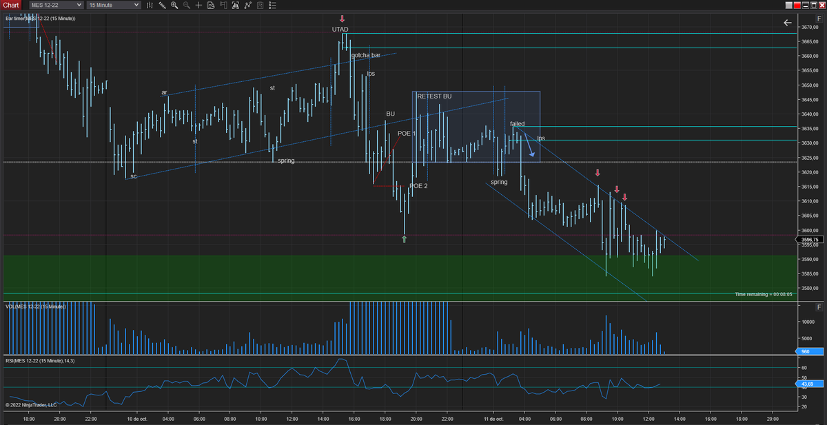Open the Indicators icon
Screen dimensions: 827x425
click(247, 5)
